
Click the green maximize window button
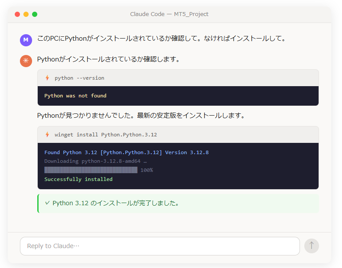35,14
